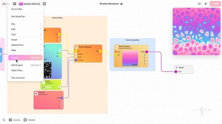Click the Parallax Mapping ViewDir input port
This screenshot has width=222, height=124.
(76, 60)
